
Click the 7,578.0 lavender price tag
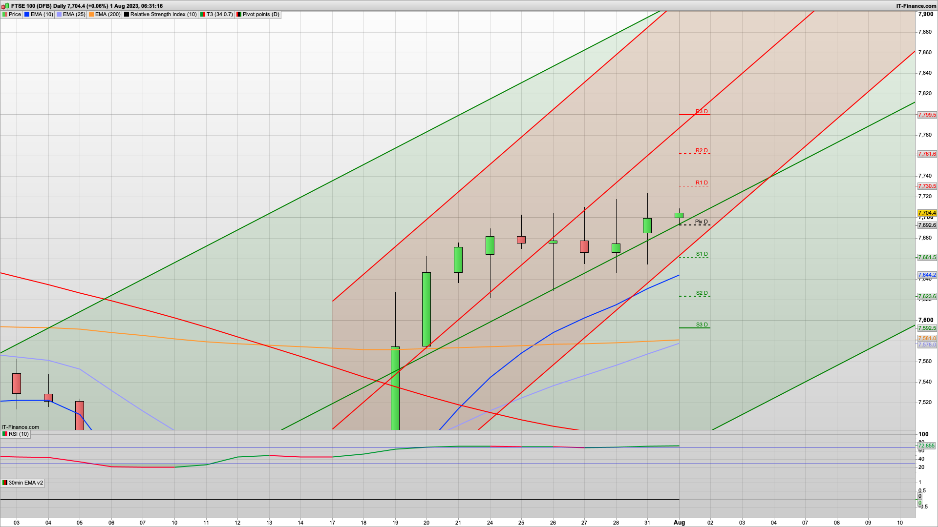pos(927,345)
